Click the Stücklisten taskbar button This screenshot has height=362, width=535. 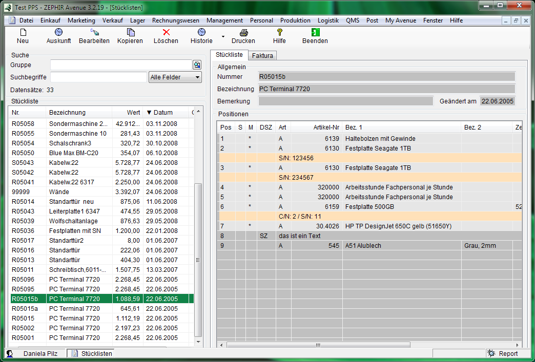[91, 353]
